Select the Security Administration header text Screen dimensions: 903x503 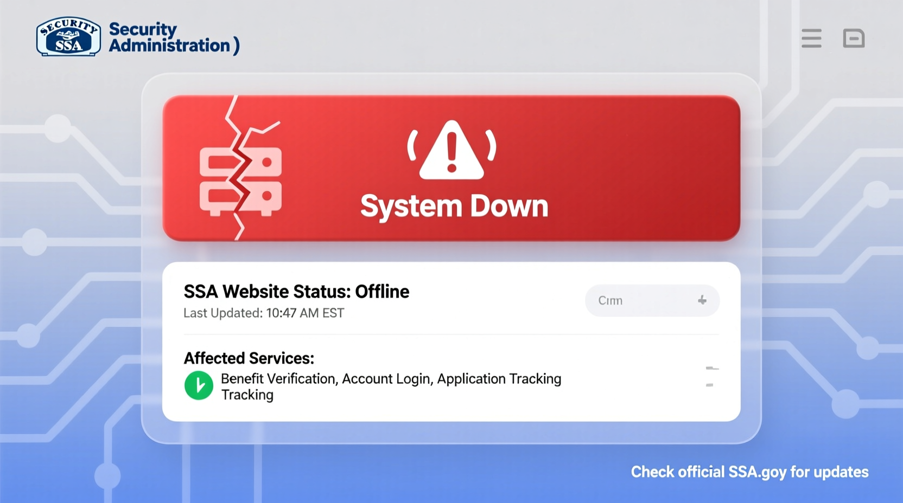pos(168,37)
